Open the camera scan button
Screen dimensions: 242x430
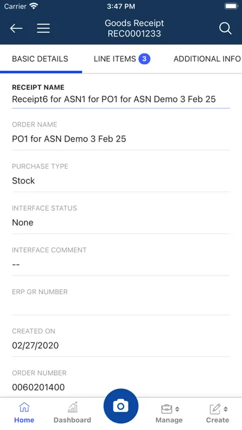121,406
